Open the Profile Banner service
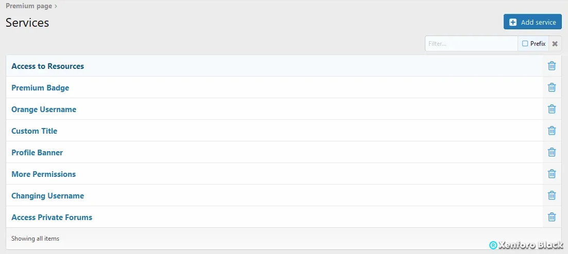 (37, 153)
